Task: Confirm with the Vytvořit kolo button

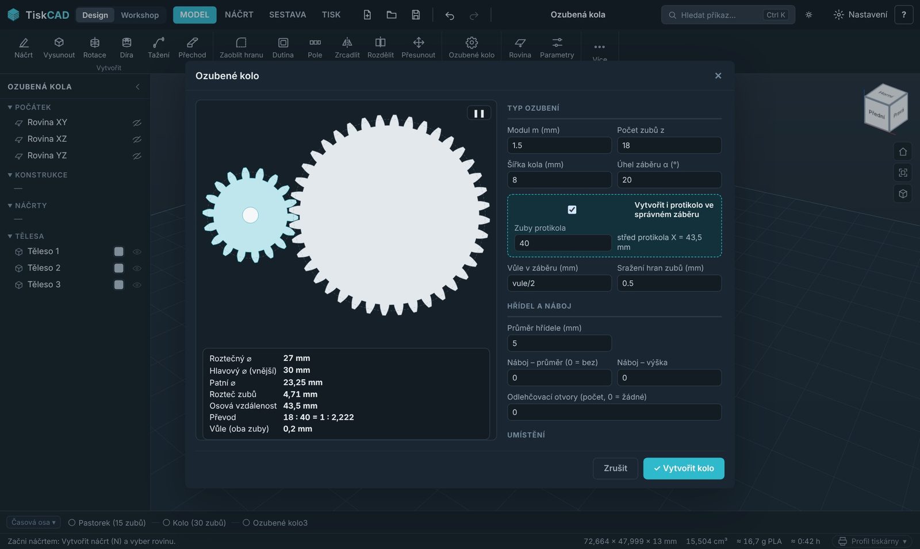Action: point(684,469)
